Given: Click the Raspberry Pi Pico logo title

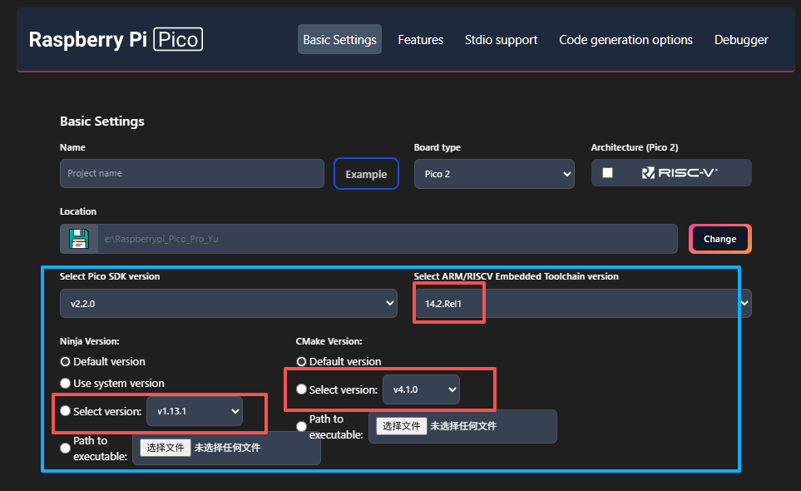Looking at the screenshot, I should point(116,39).
